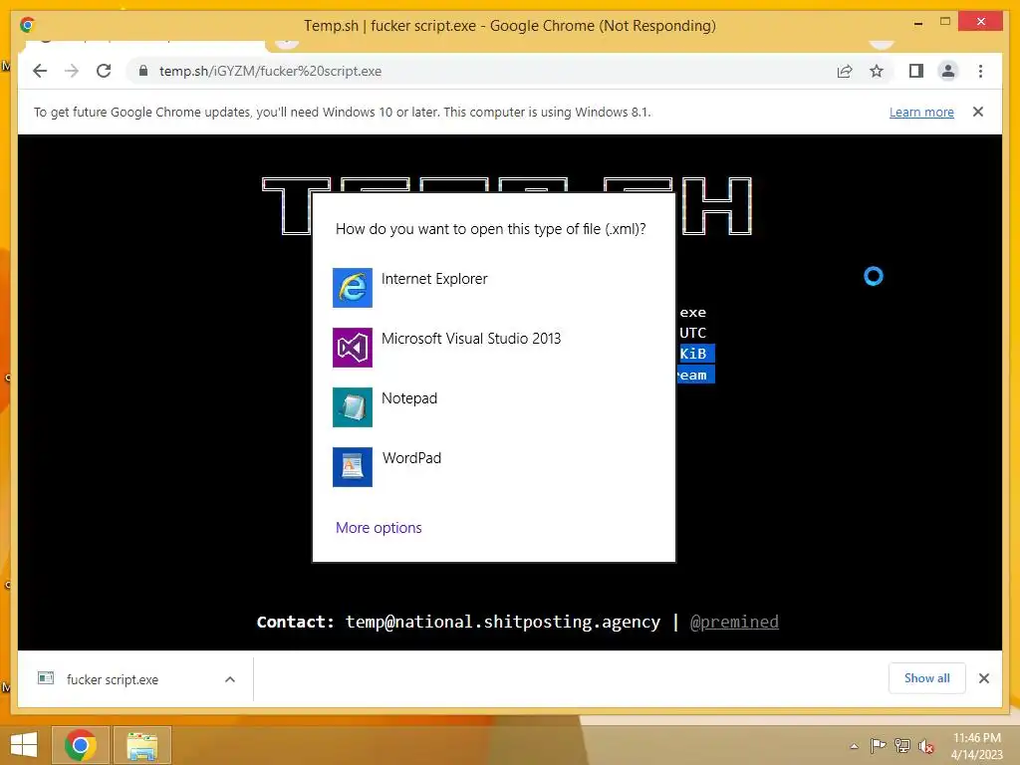Screen dimensions: 1020x765
Task: Click Show all downloads button
Action: (x=927, y=678)
